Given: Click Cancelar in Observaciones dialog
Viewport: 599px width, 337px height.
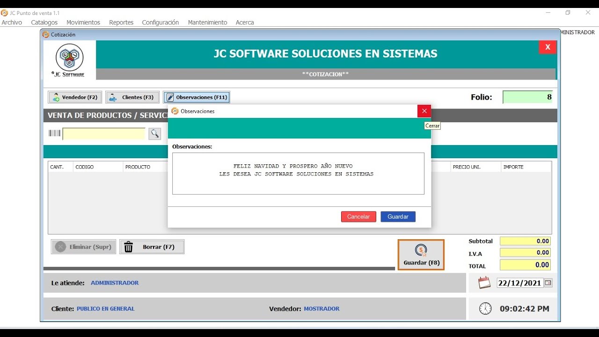Looking at the screenshot, I should coord(358,217).
